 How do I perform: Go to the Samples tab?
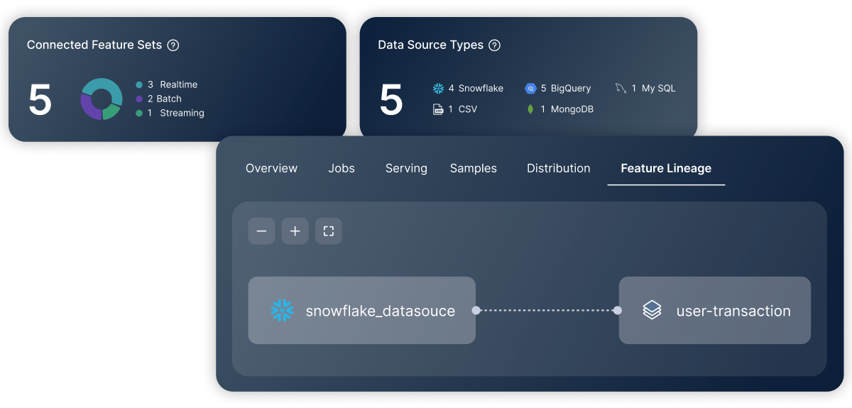tap(474, 168)
